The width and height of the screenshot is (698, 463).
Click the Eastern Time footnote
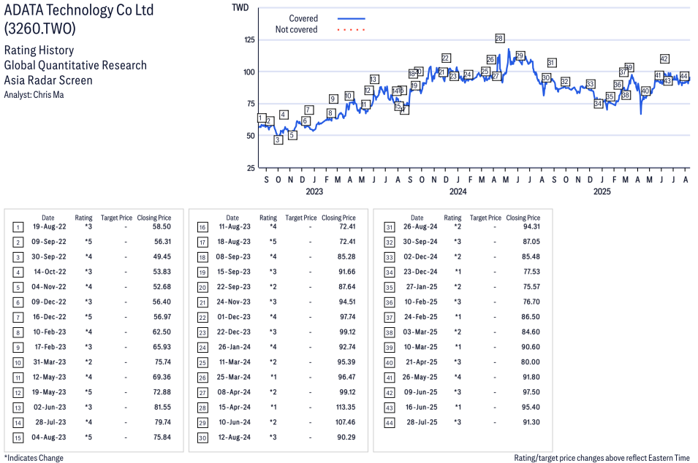coord(602,458)
